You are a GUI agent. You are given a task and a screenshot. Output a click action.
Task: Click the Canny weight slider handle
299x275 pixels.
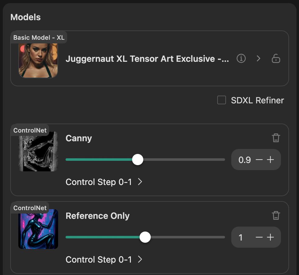(x=138, y=160)
